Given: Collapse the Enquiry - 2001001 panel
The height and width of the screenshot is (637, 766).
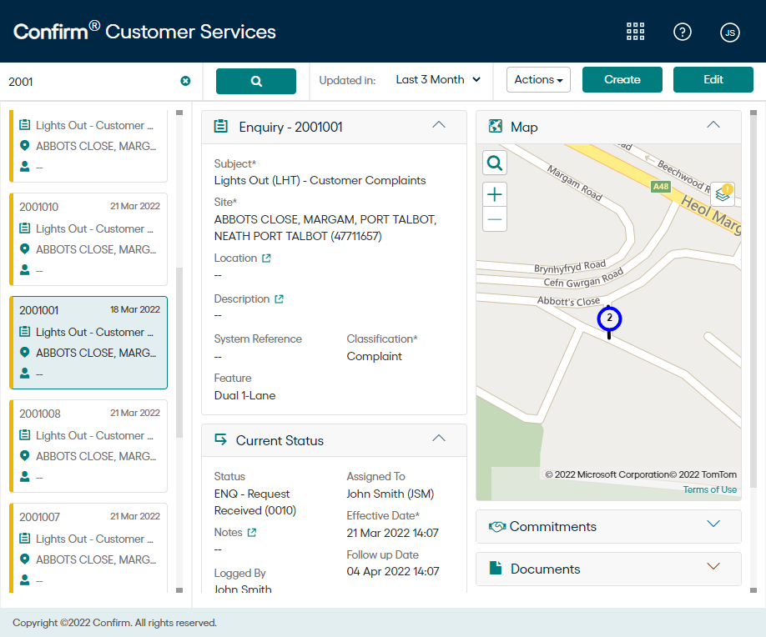Looking at the screenshot, I should [x=439, y=125].
